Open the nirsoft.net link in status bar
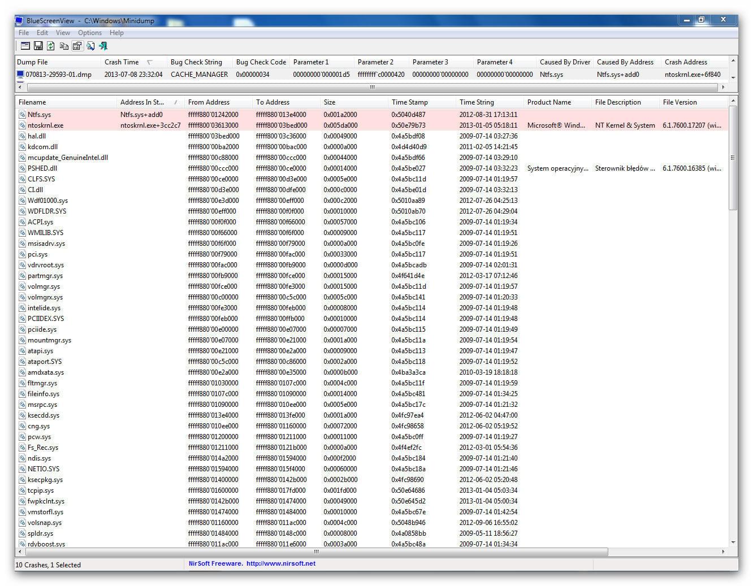This screenshot has height=586, width=753. click(x=280, y=563)
